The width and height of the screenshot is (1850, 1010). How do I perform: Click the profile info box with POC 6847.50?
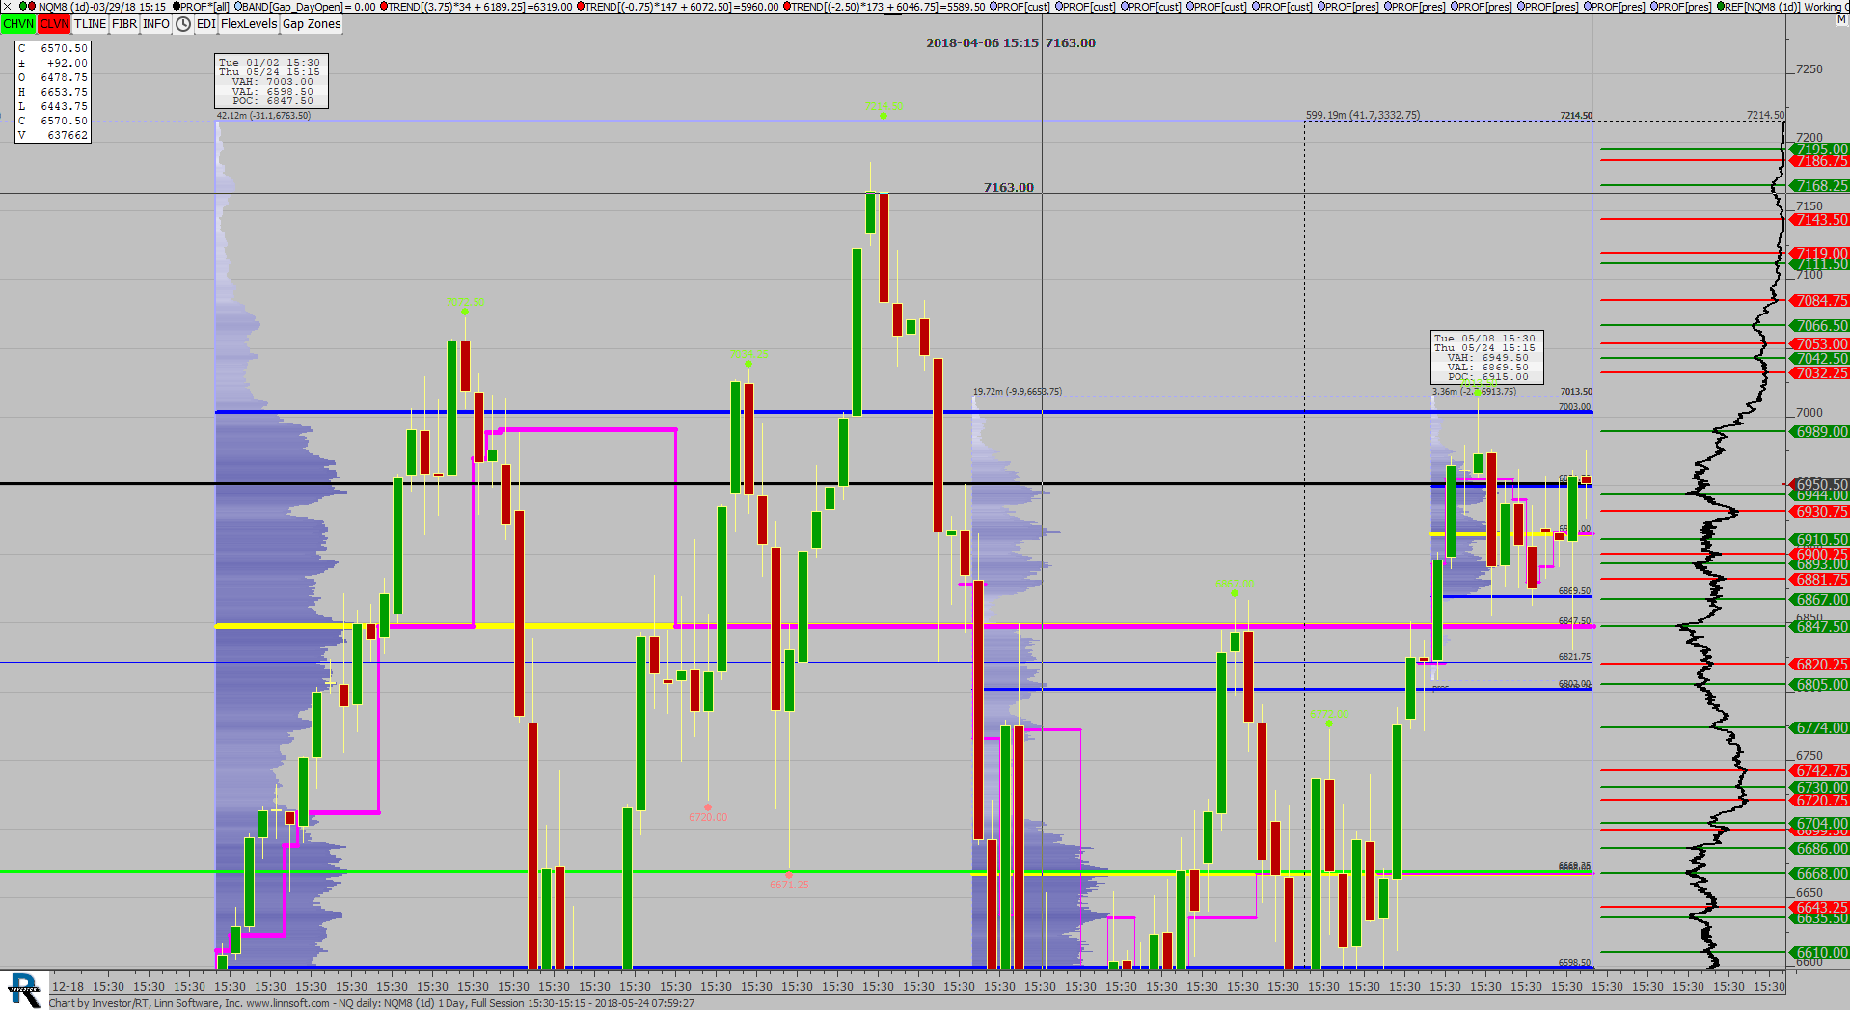point(271,81)
